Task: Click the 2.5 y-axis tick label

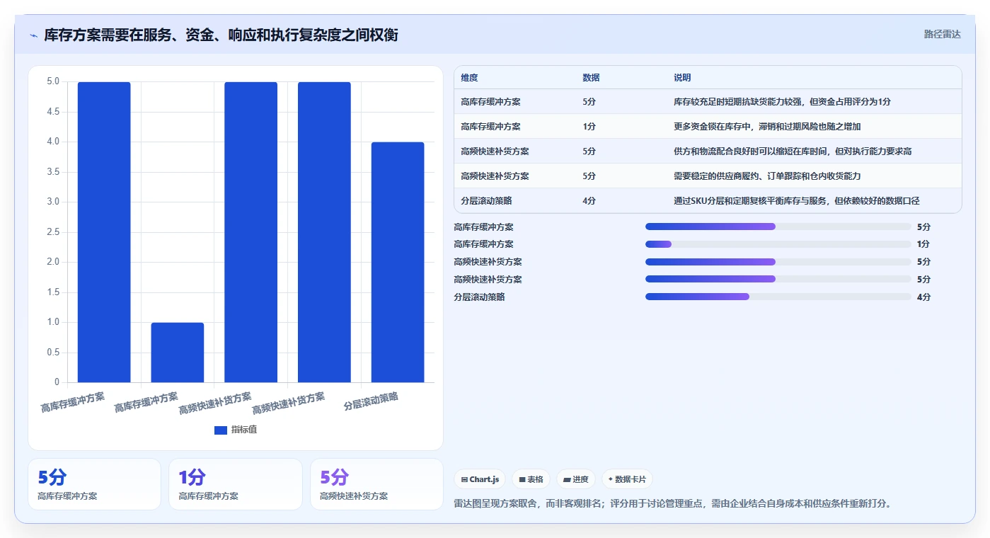Action: (53, 232)
